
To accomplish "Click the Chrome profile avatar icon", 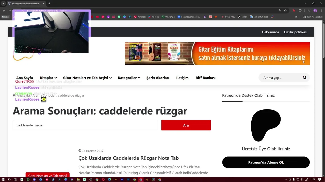I will (x=315, y=11).
